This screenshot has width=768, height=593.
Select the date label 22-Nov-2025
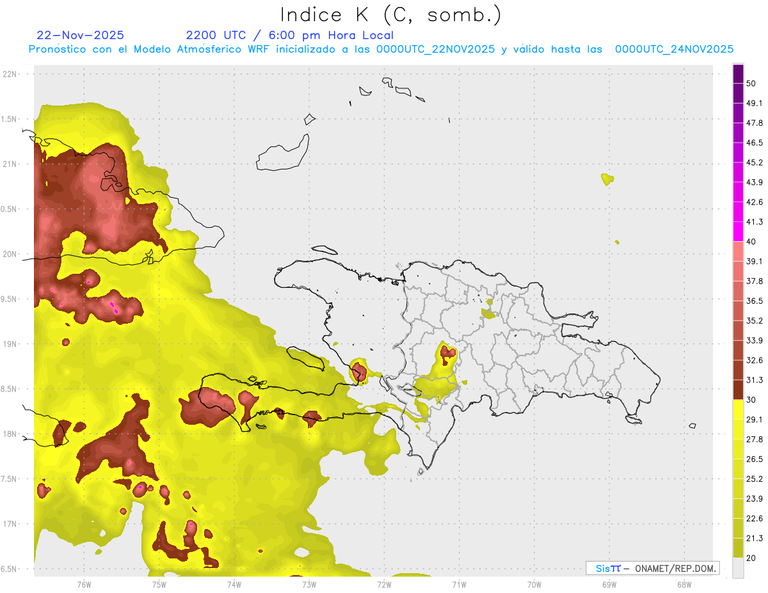(x=81, y=35)
